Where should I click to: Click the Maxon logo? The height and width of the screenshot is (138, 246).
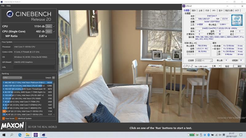[12, 126]
